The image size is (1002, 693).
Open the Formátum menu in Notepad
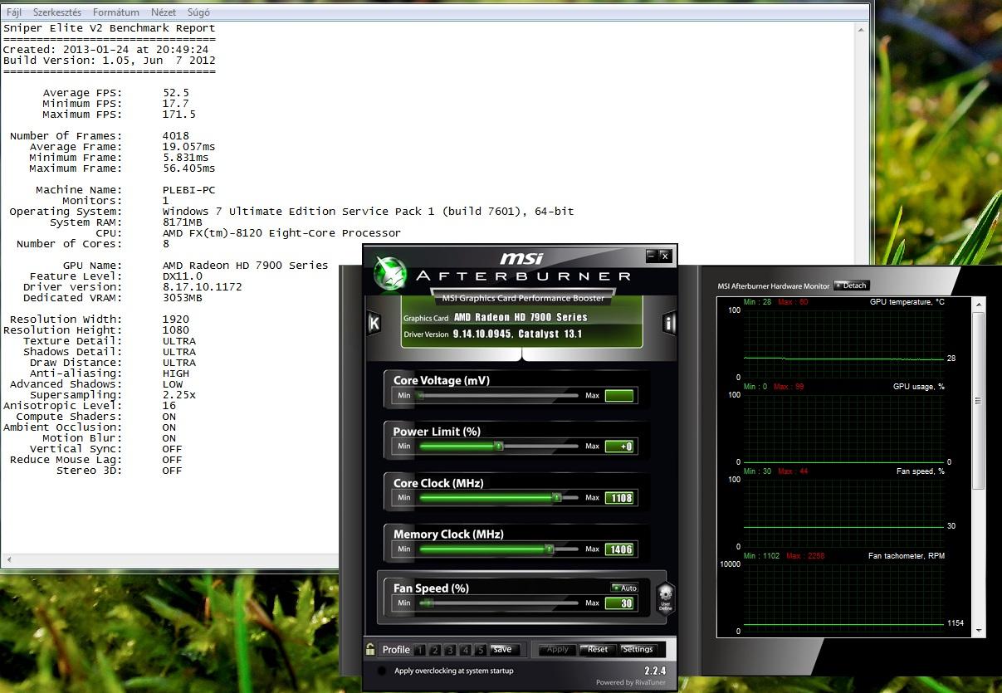point(116,12)
